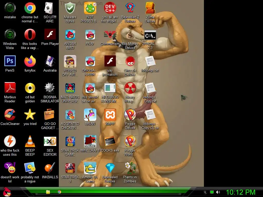Open the 'Bejeweled Deluxe' blue gem icon

click(x=110, y=168)
